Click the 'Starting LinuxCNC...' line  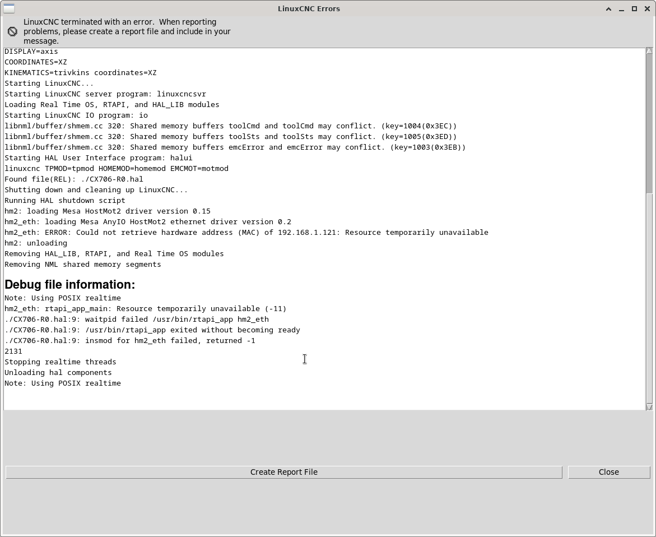[49, 84]
